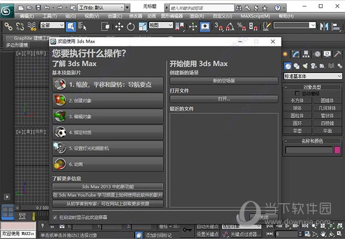Click the play animation button
Screen dimensions: 345x239
287,226
